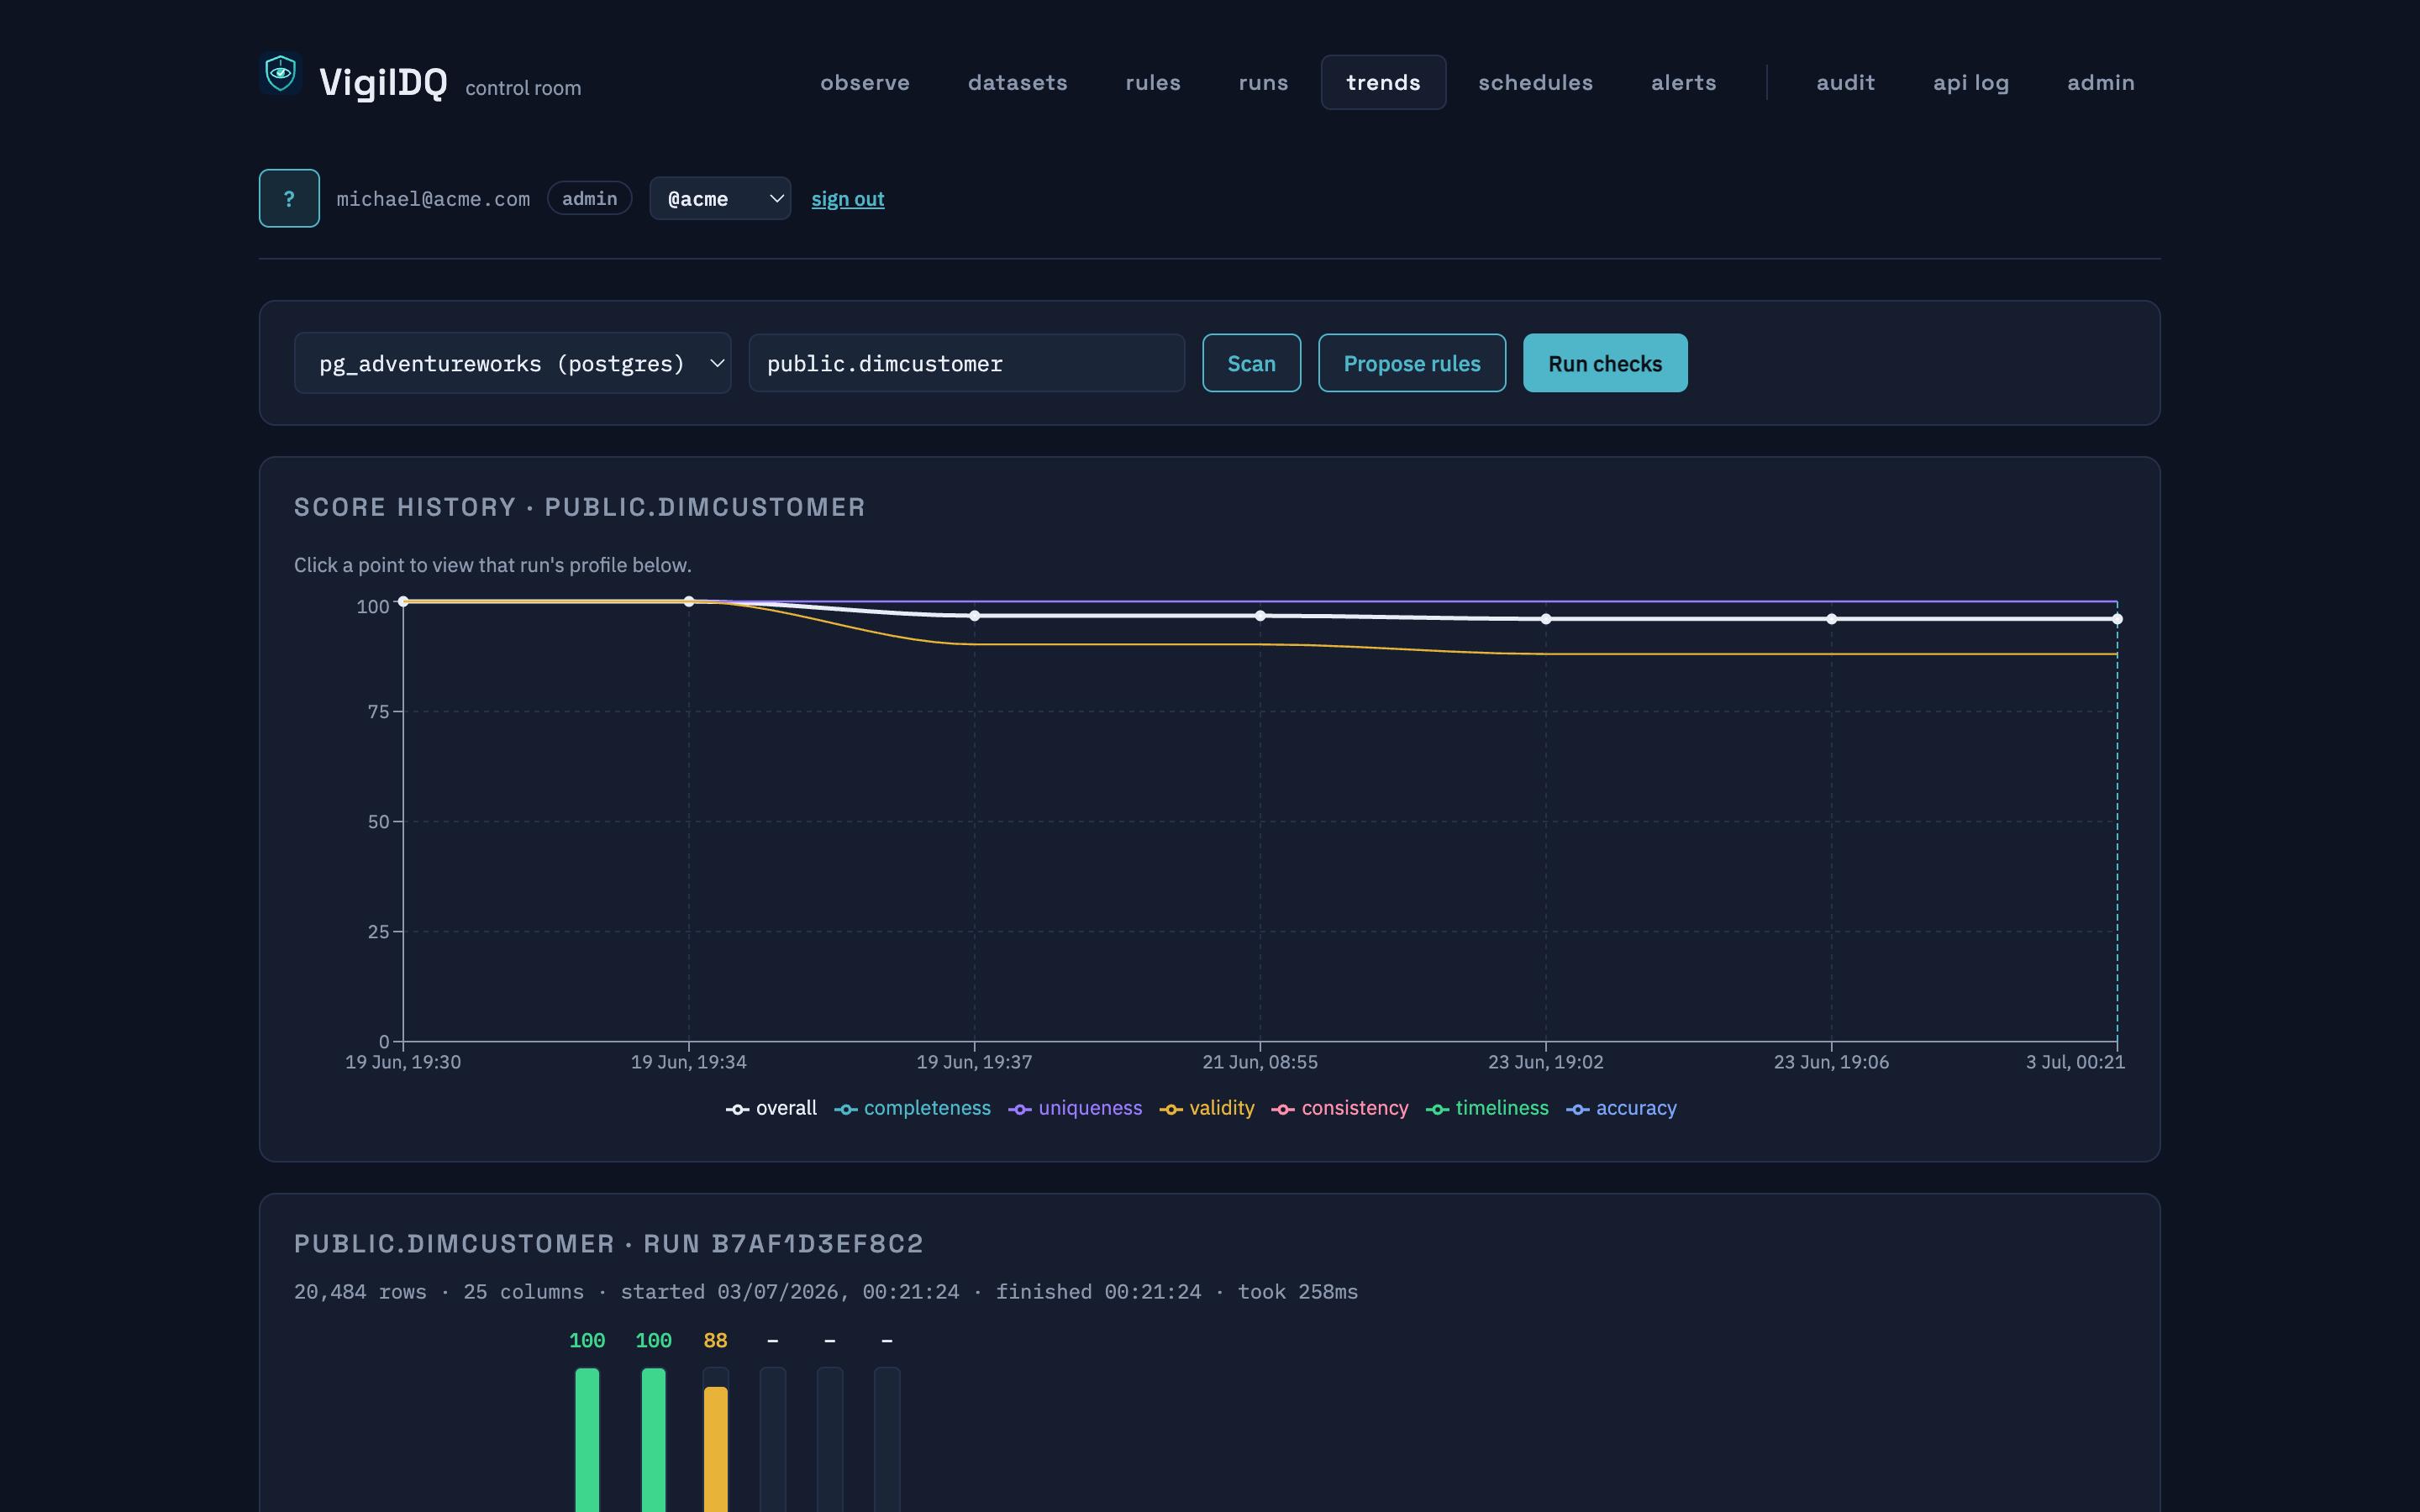Click the question mark avatar box

289,198
